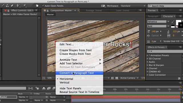Click the motion blur icon in timeline

click(x=54, y=88)
